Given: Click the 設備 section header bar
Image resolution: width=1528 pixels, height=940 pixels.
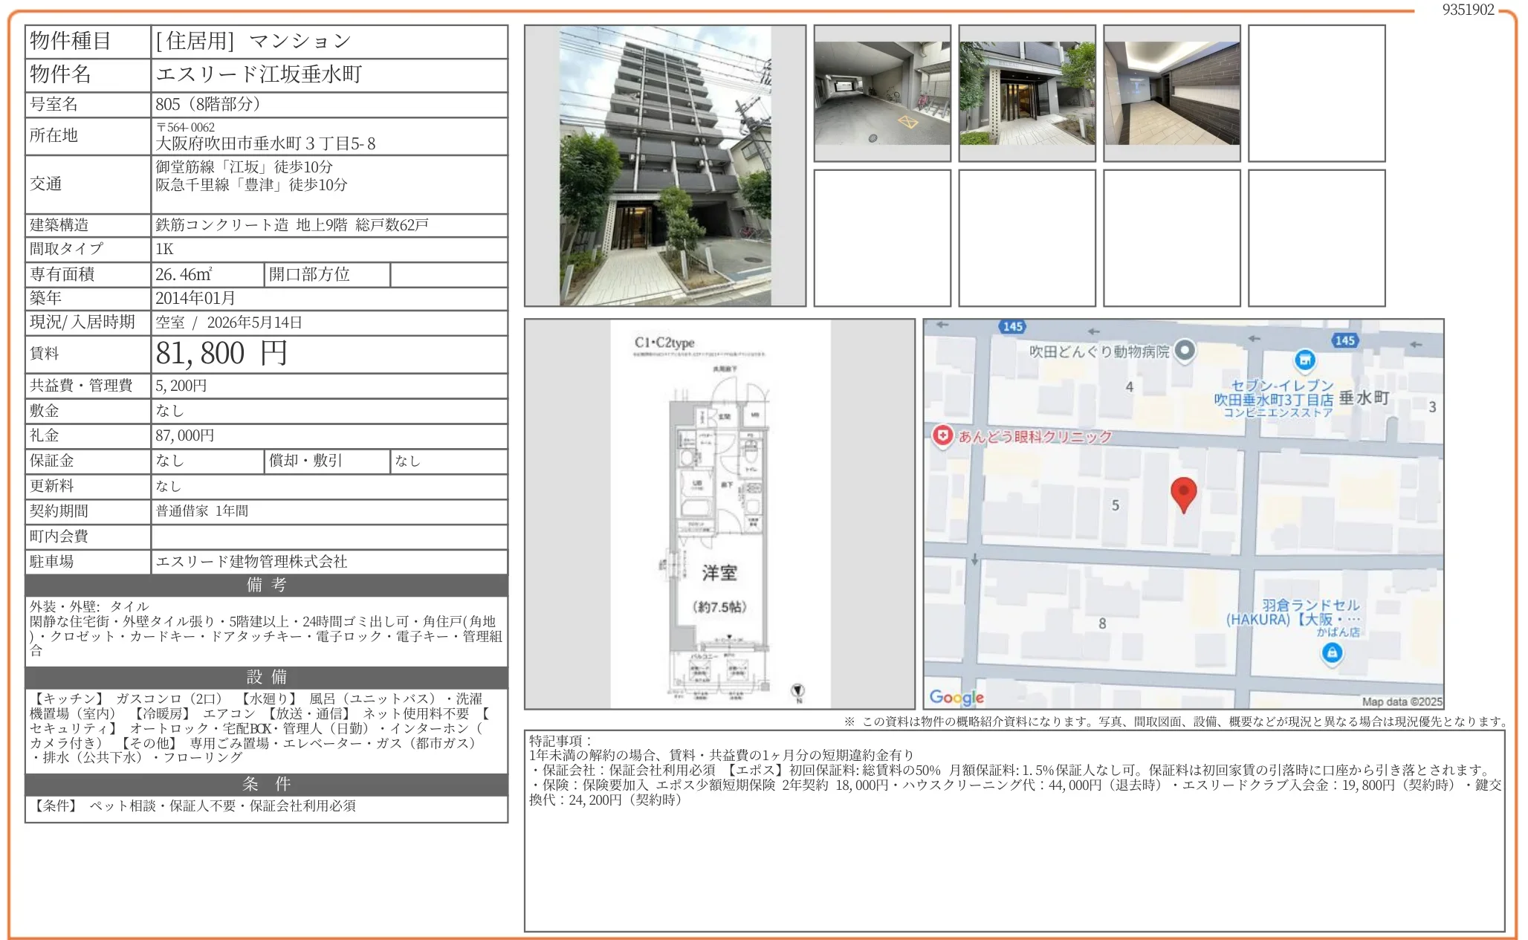Looking at the screenshot, I should point(266,677).
